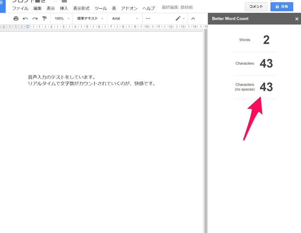Click the first Characters label
The image size is (301, 233).
(x=244, y=63)
